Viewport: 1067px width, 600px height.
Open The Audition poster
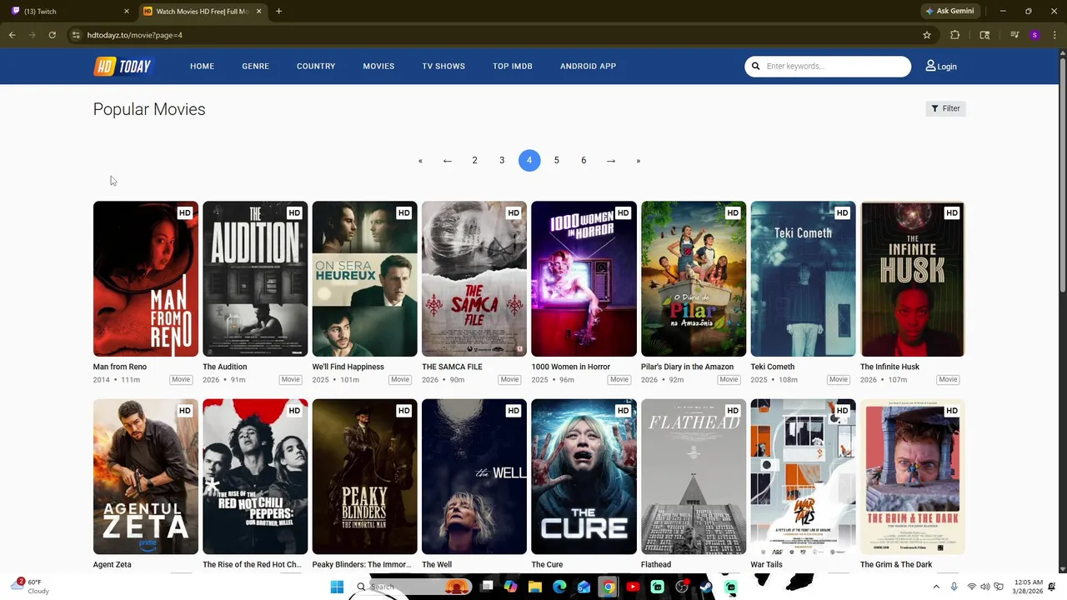tap(255, 279)
